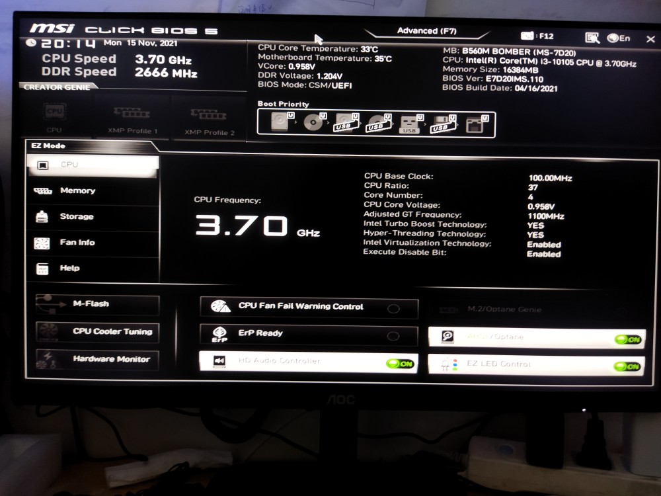Image resolution: width=661 pixels, height=496 pixels.
Task: Open the Storage section
Action: (x=93, y=217)
